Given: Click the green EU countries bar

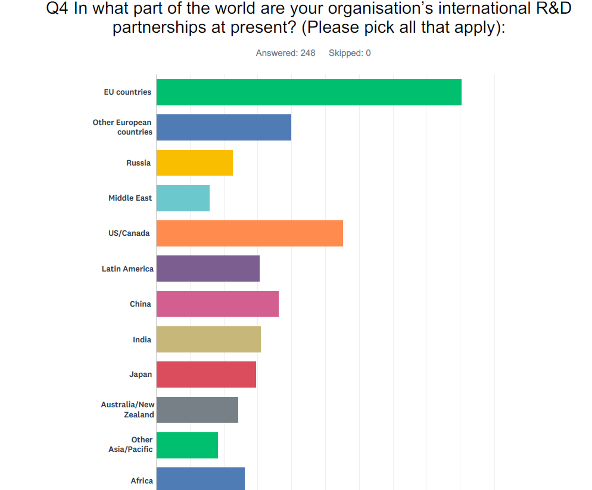Looking at the screenshot, I should [x=309, y=92].
